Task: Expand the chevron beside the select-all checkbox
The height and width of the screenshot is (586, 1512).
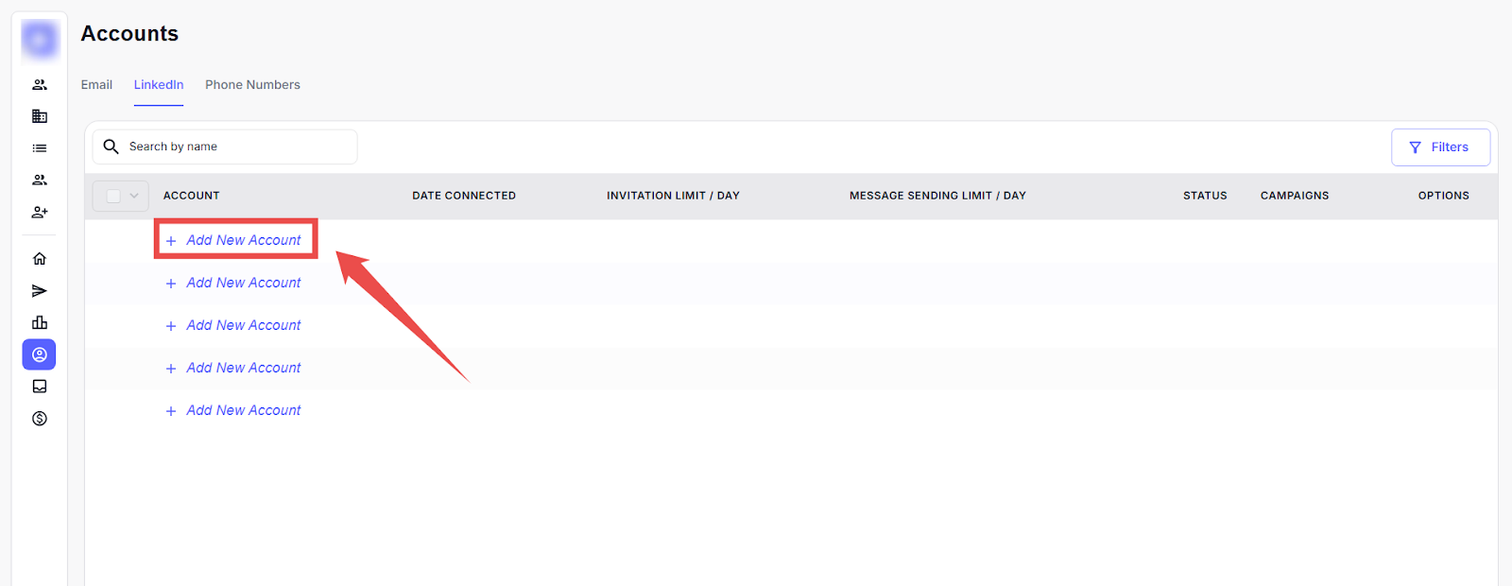Action: [x=134, y=196]
